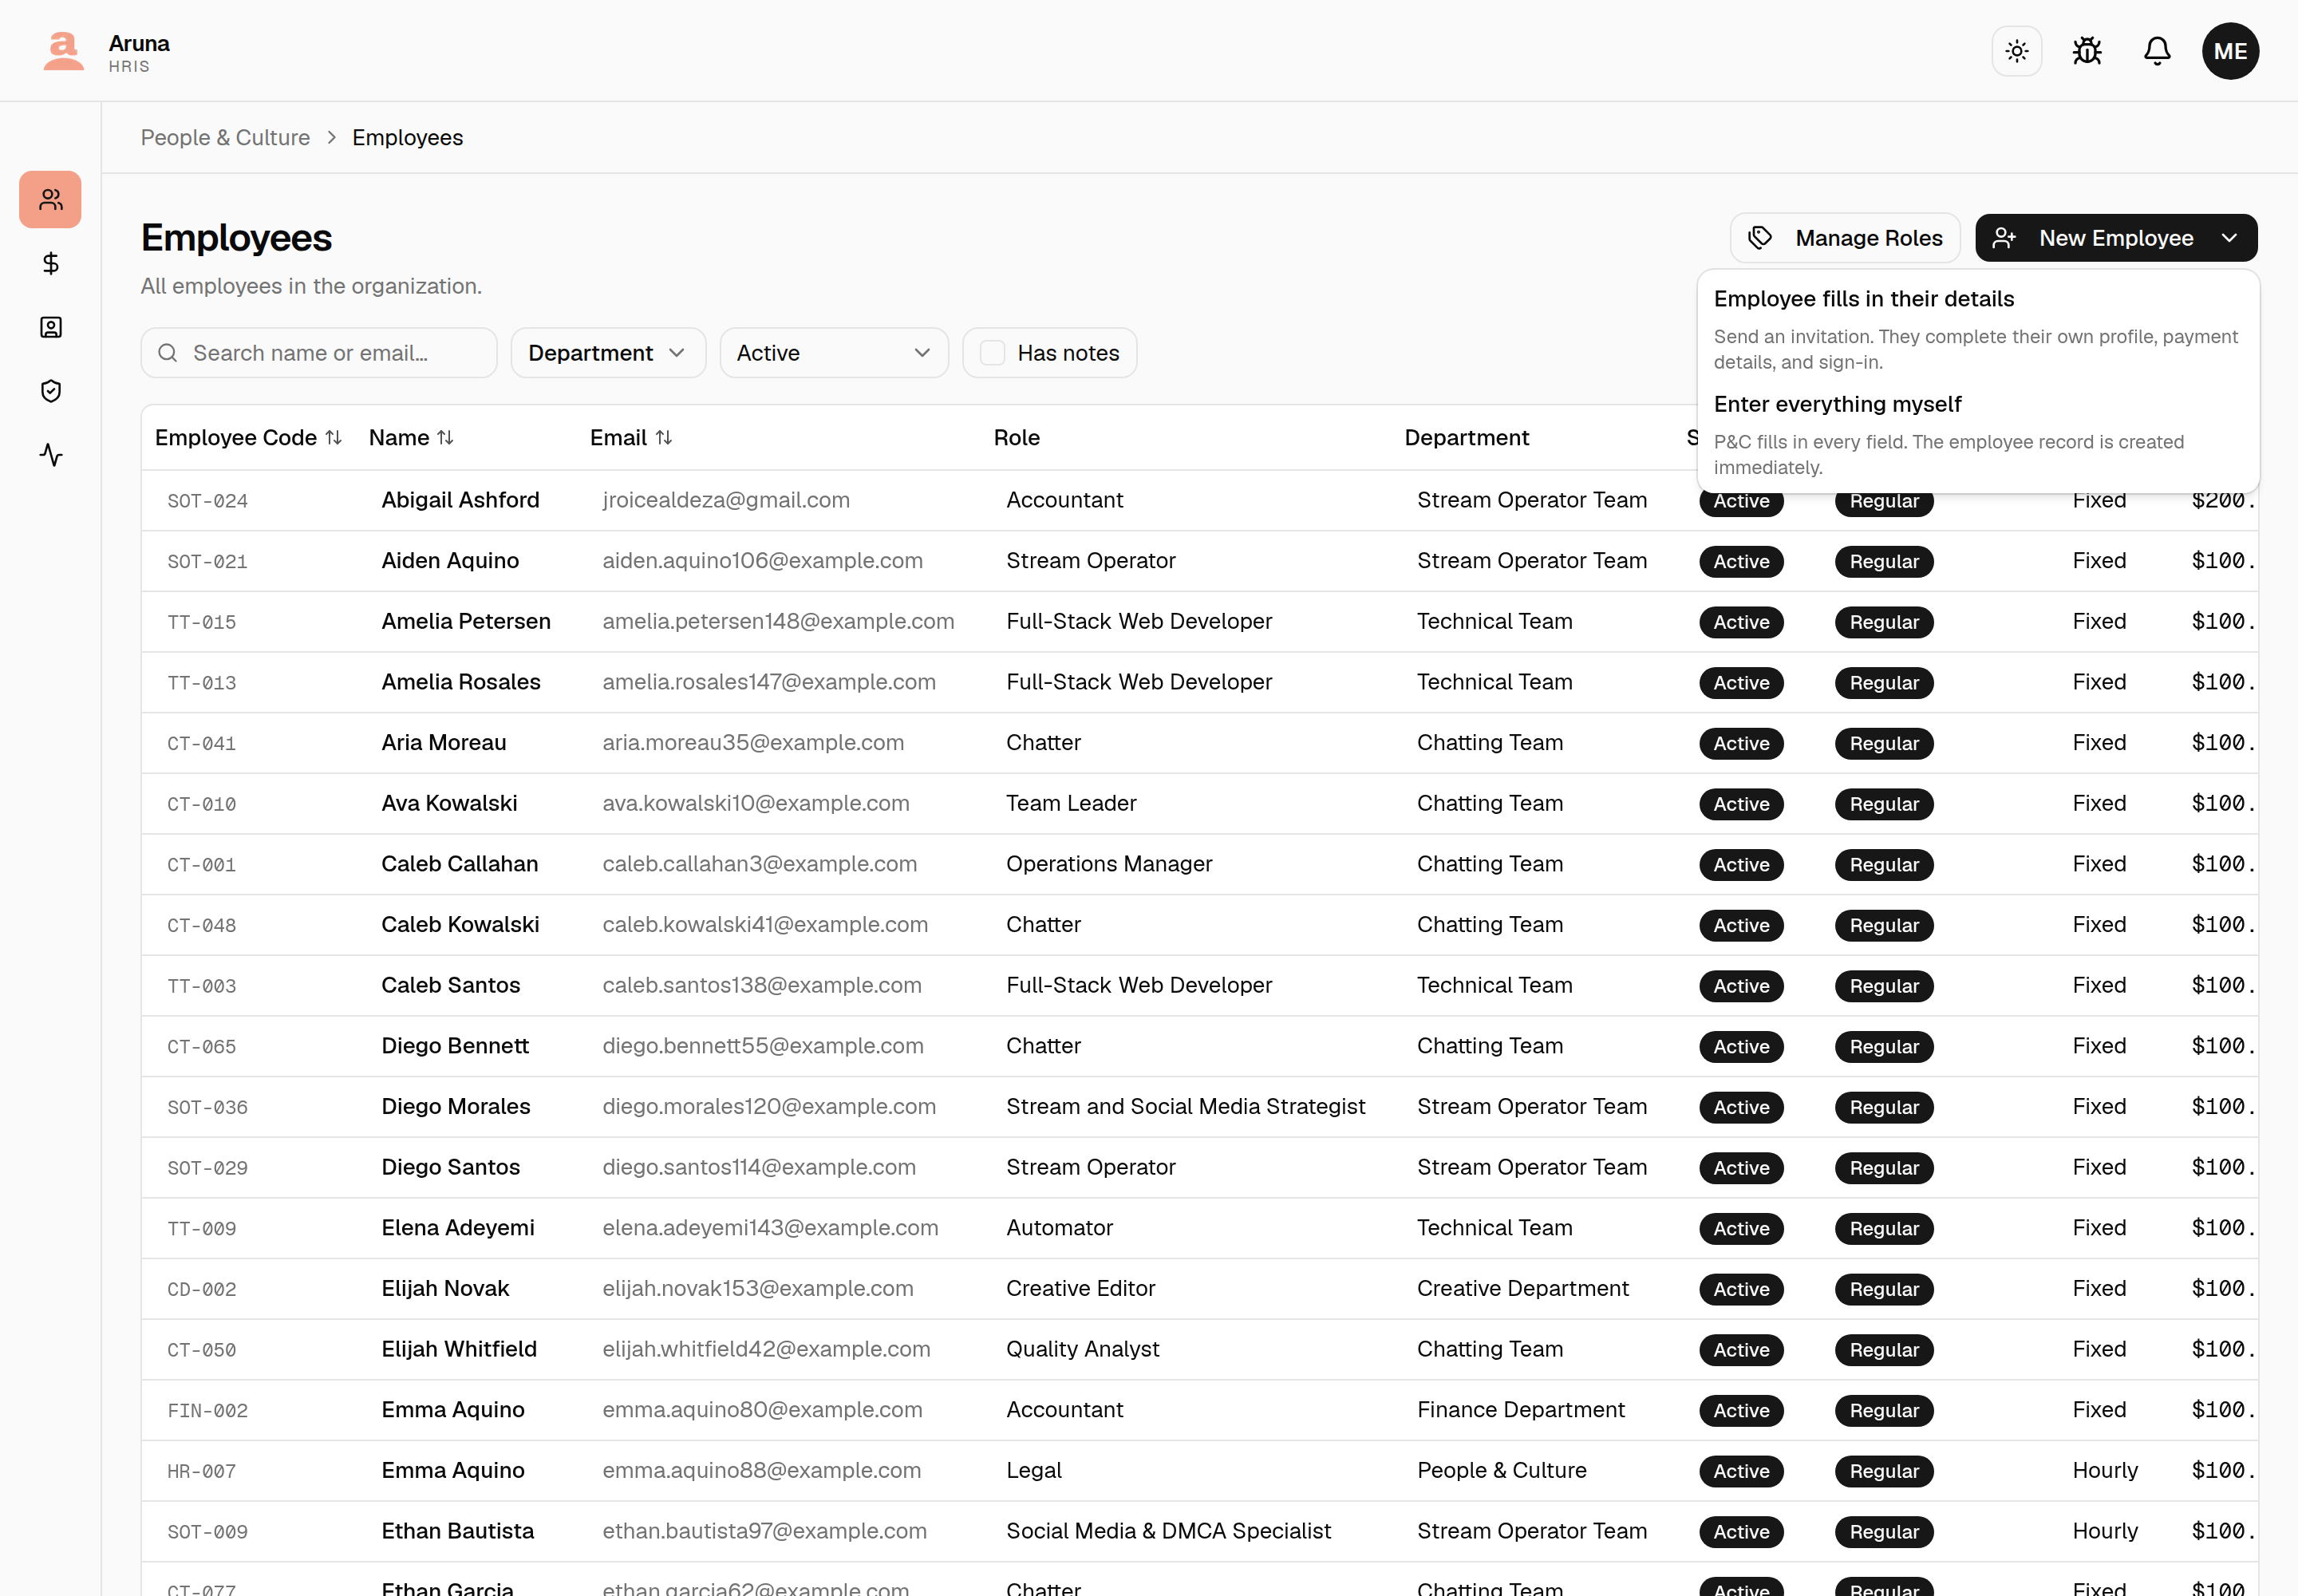The image size is (2298, 1596).
Task: Focus the search name or email field
Action: pyautogui.click(x=319, y=353)
